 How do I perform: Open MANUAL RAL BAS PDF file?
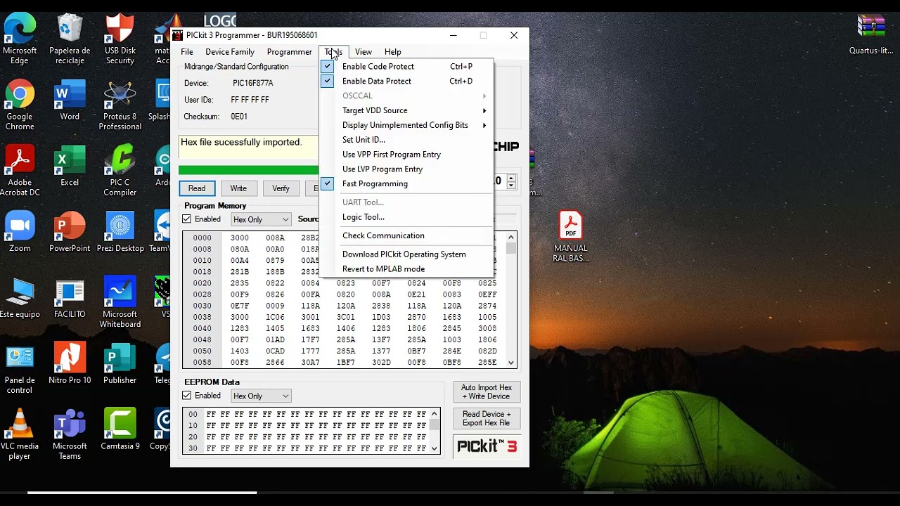570,238
